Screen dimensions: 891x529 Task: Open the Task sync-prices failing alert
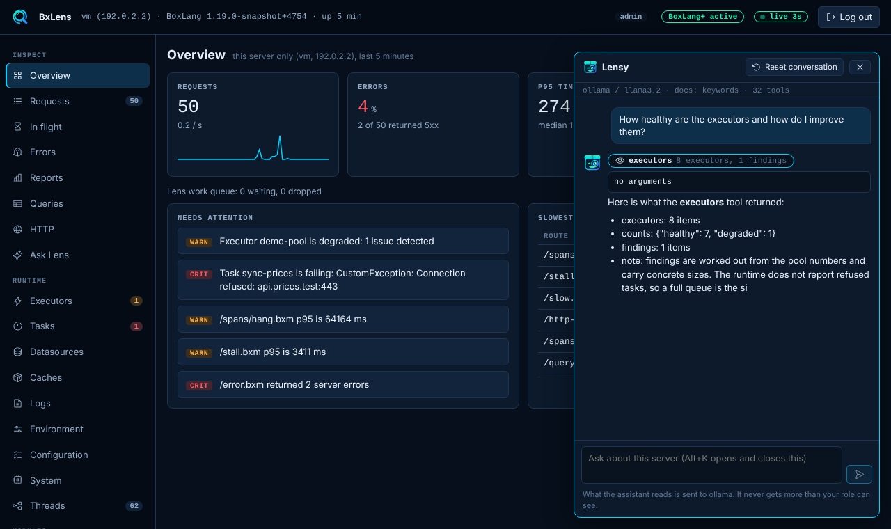pyautogui.click(x=343, y=280)
